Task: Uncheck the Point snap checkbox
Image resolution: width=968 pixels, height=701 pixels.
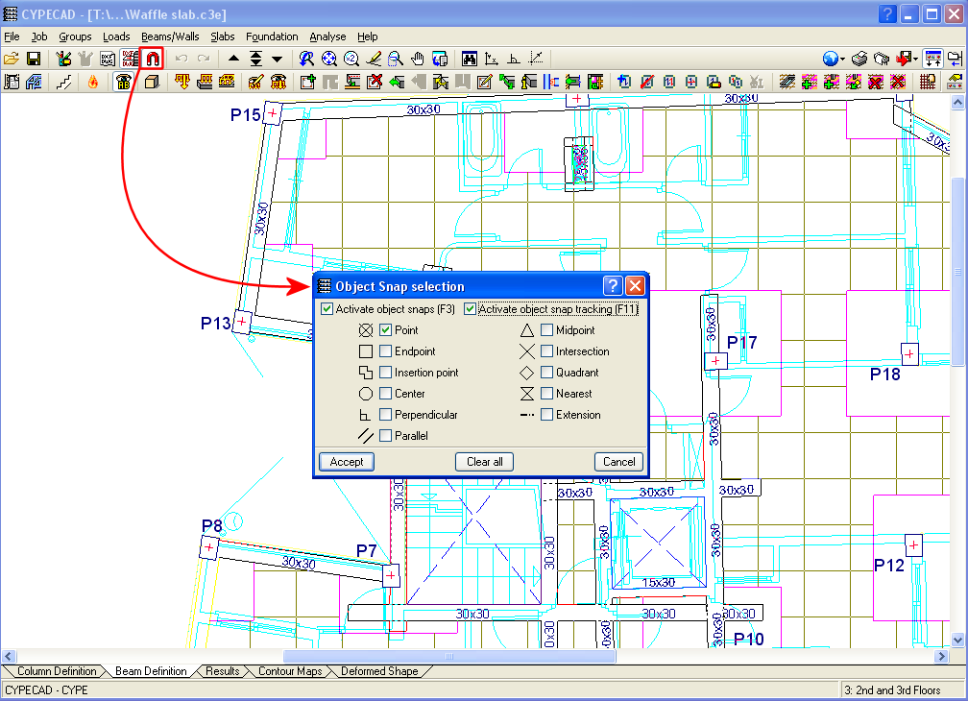Action: 386,330
